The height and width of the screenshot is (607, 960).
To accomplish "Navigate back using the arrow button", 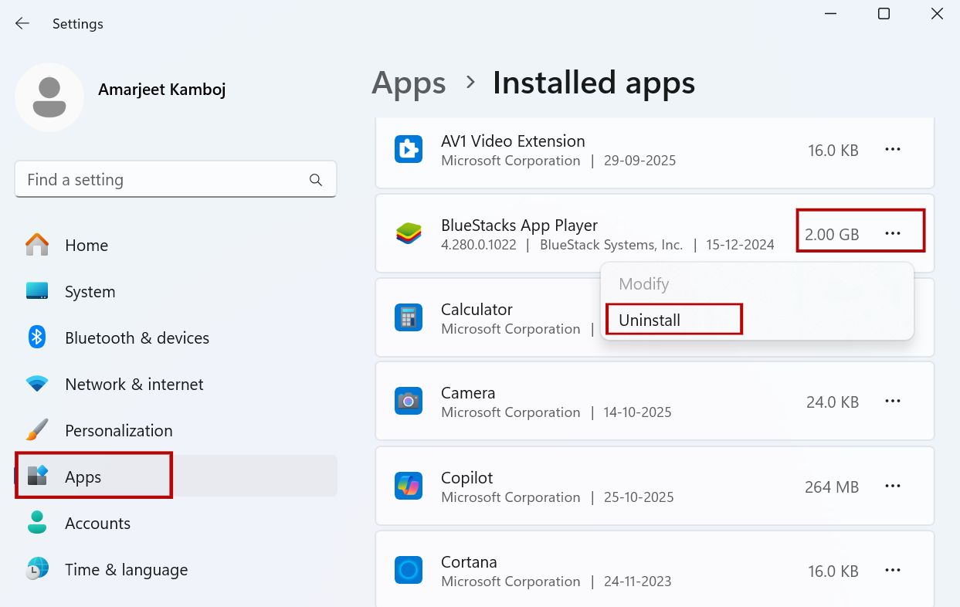I will pyautogui.click(x=22, y=23).
